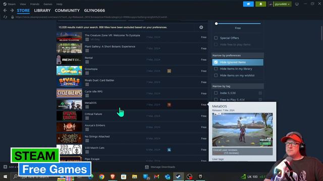Enable Hide items on my wishlist
This screenshot has height=181, width=323.
(x=216, y=75)
